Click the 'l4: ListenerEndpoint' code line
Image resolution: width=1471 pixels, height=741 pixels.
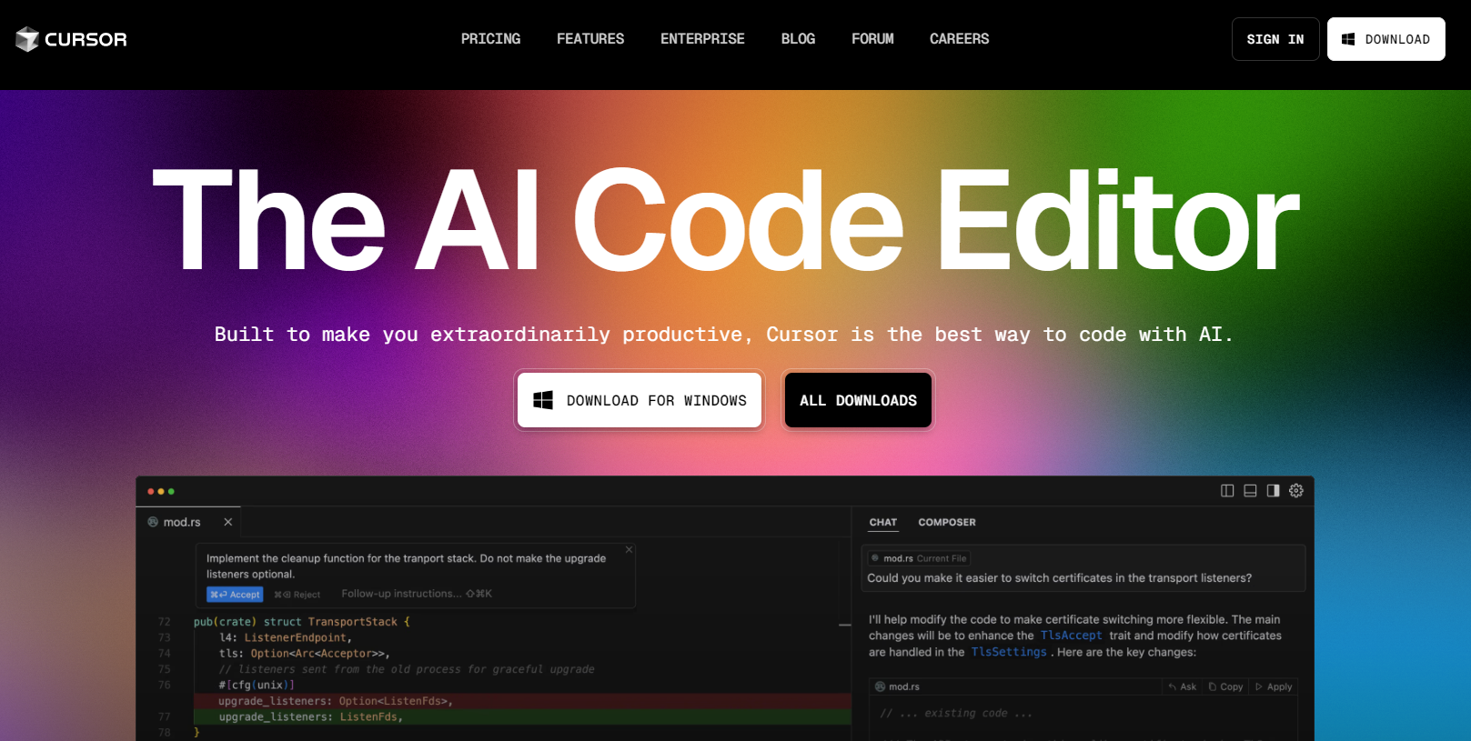(285, 637)
